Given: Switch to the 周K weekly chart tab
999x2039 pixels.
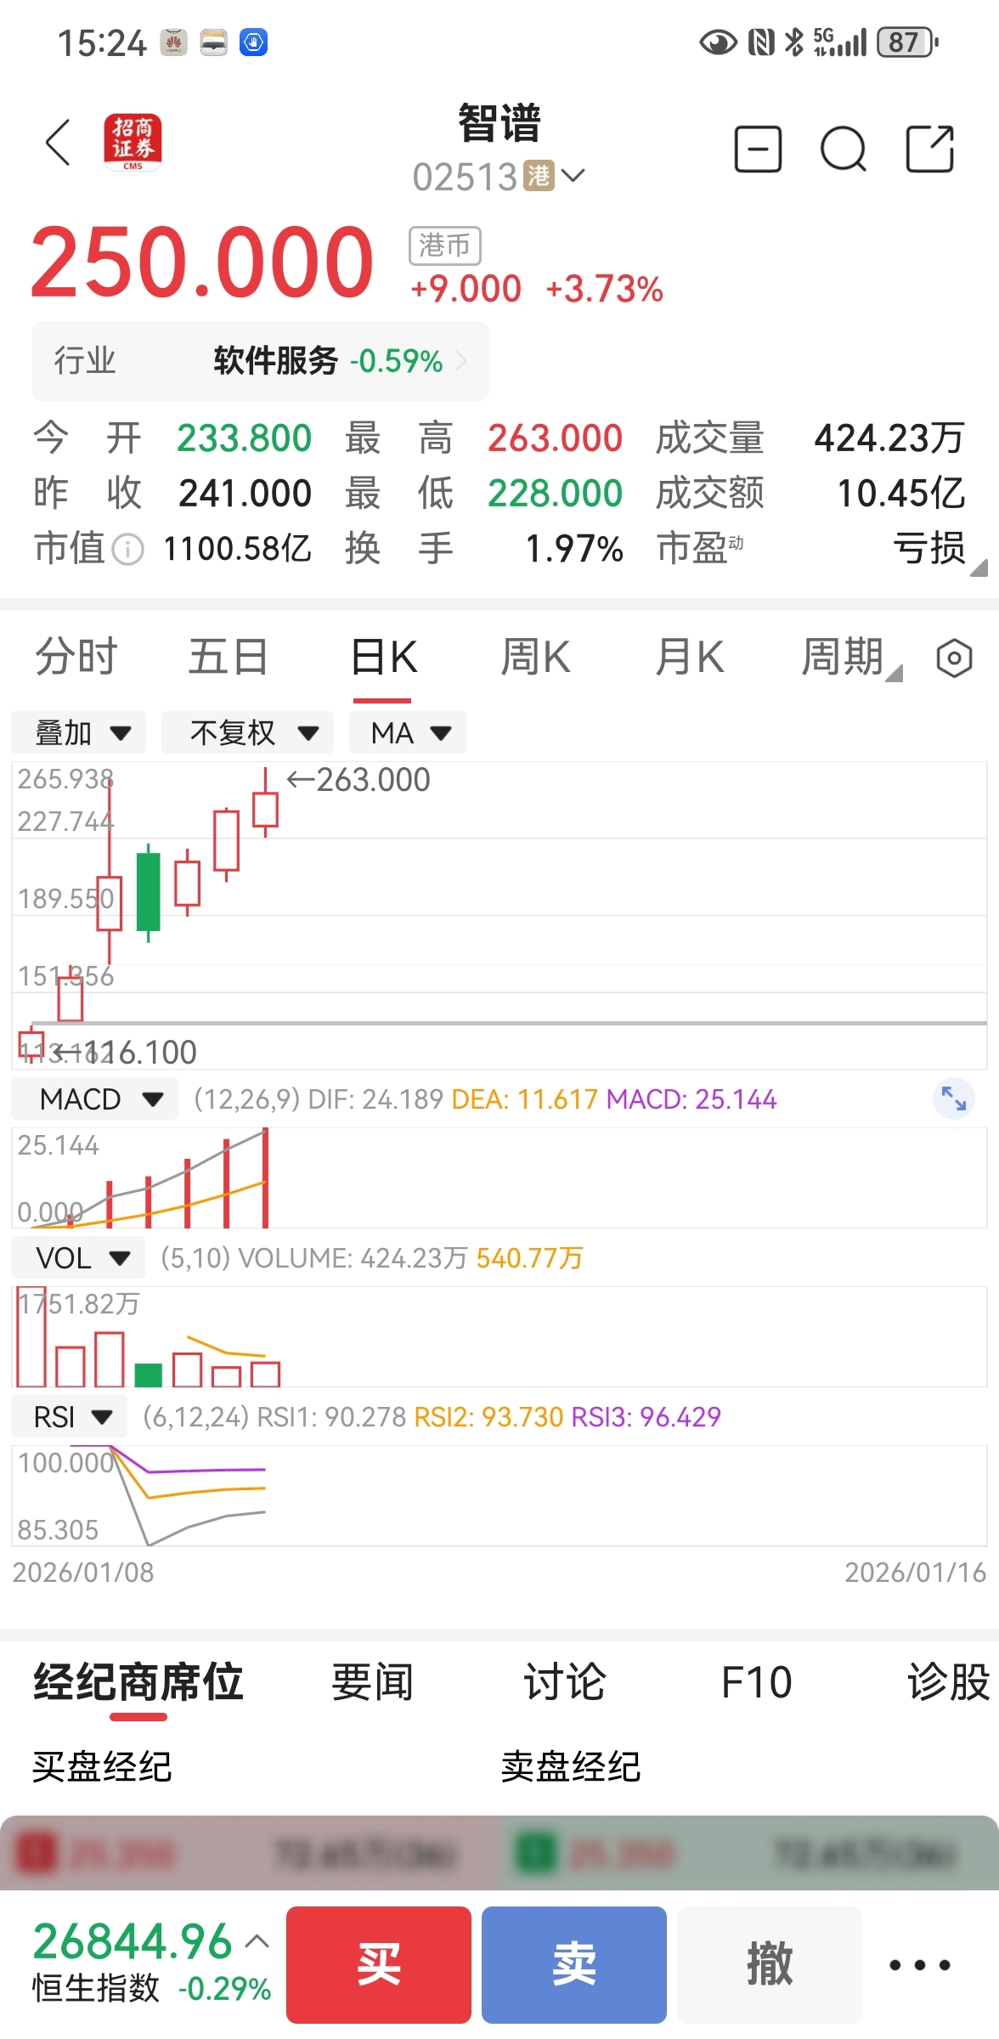Looking at the screenshot, I should coord(535,658).
